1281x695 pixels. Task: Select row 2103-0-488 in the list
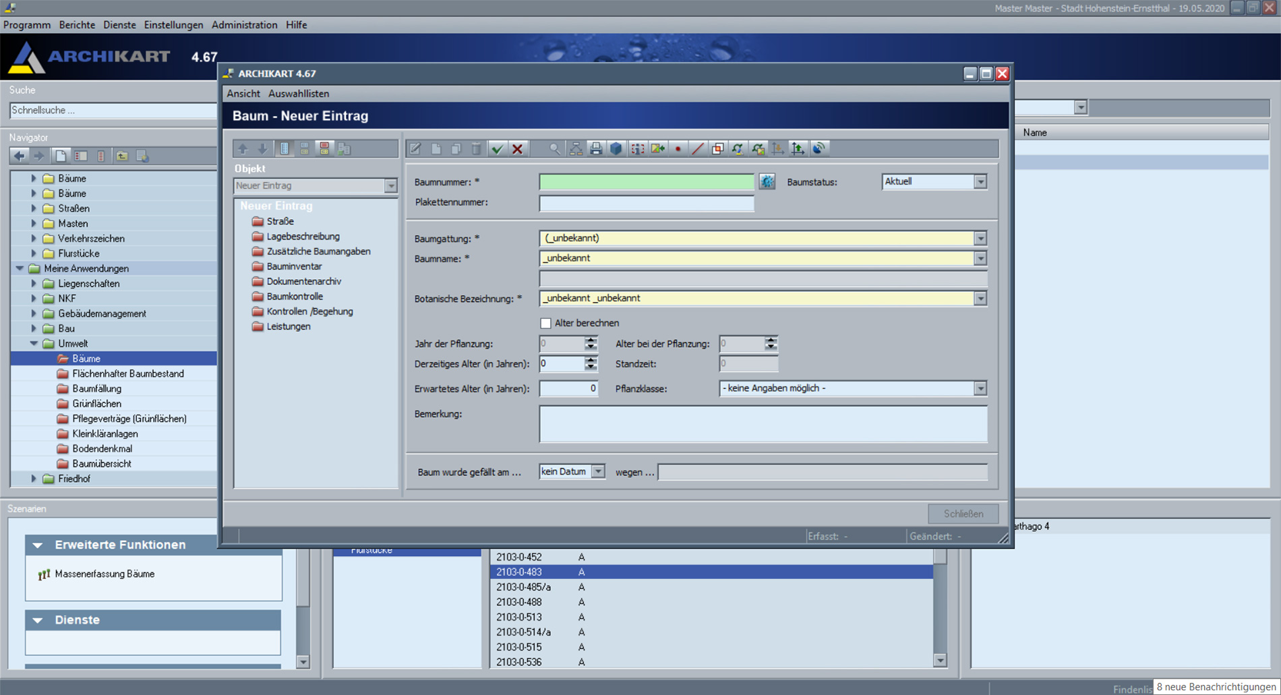(x=711, y=602)
